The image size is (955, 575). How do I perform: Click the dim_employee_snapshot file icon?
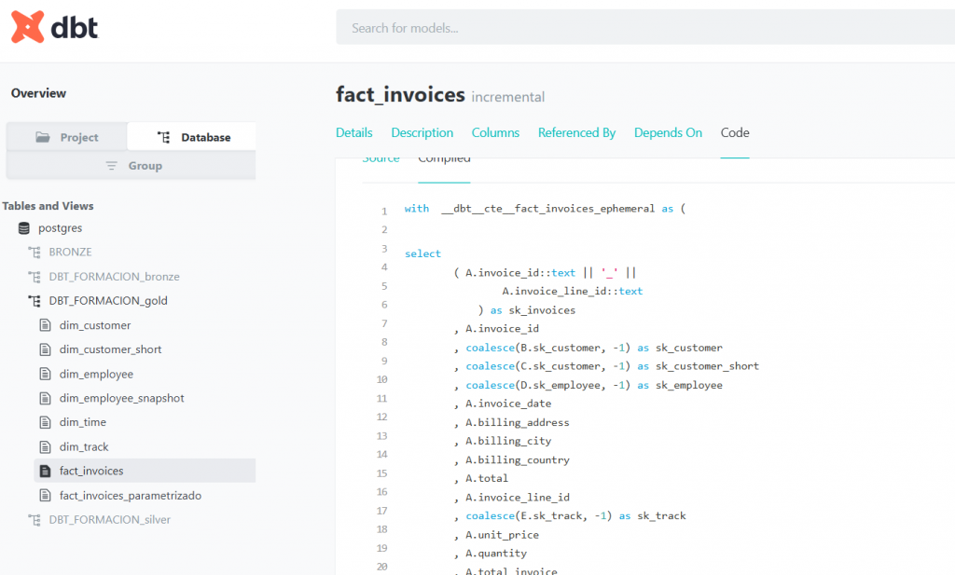click(x=45, y=398)
